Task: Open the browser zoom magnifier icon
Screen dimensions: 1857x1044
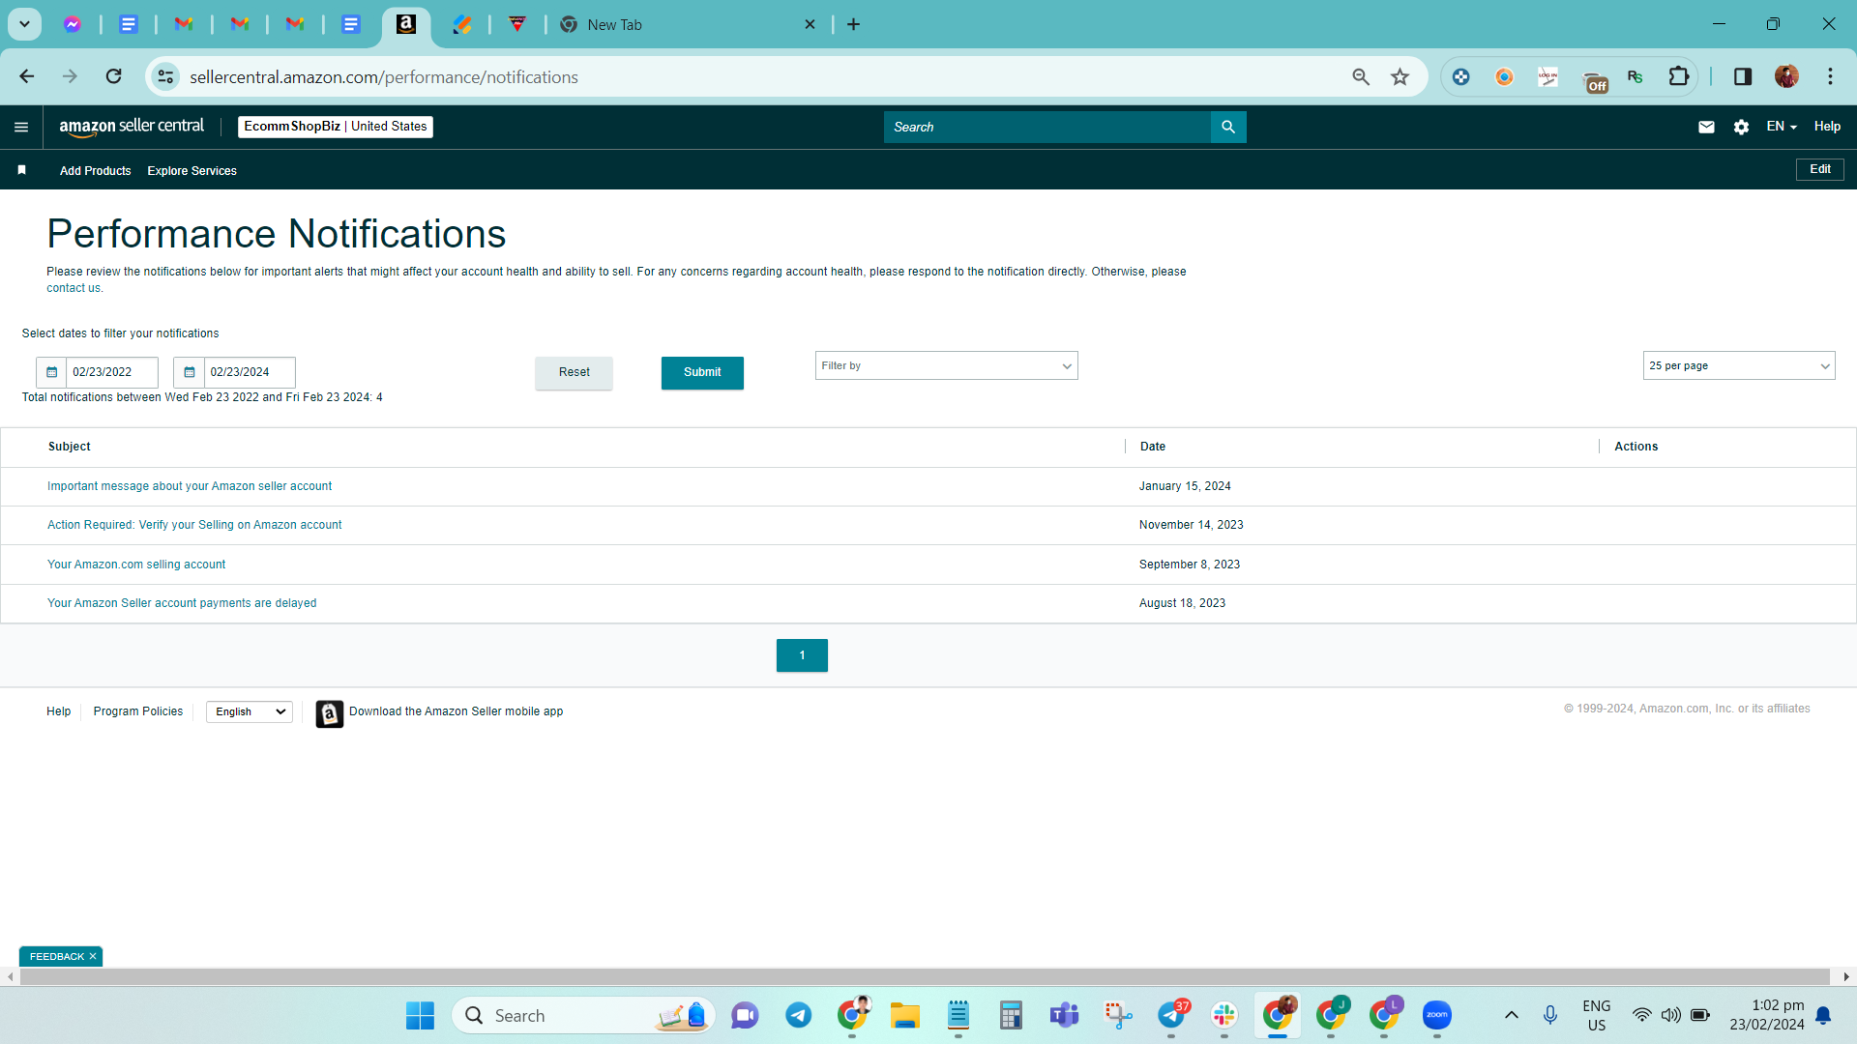Action: 1361,76
